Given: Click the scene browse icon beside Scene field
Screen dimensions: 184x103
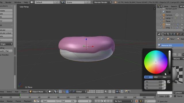Looking at the screenshot, I should (63, 2).
